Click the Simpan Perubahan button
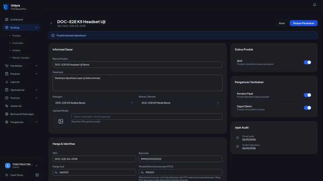The width and height of the screenshot is (323, 181). pyautogui.click(x=303, y=23)
